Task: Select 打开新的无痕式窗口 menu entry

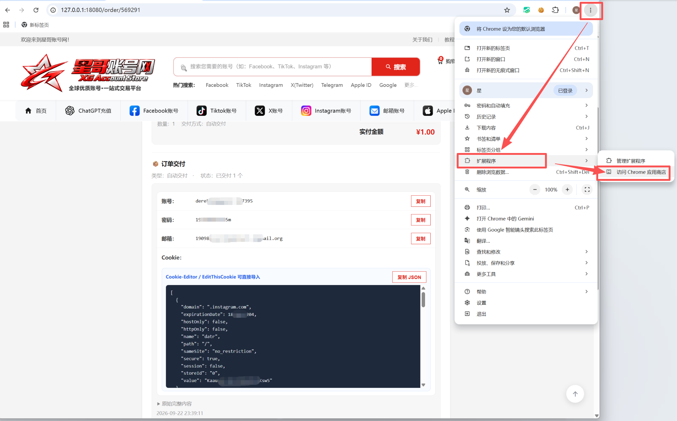Action: (526, 70)
